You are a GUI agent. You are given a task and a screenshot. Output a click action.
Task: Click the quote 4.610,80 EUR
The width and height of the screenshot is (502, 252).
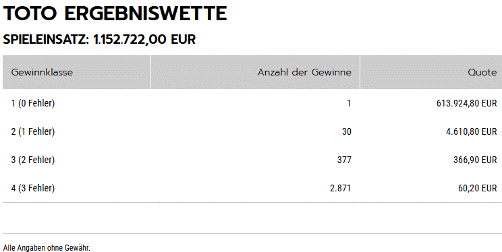(x=471, y=131)
